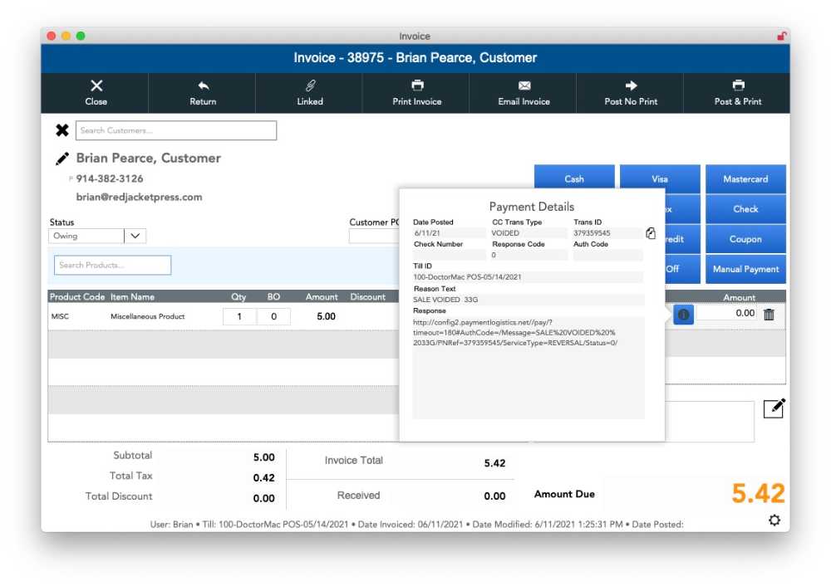Open the notes edit icon
The image size is (831, 586).
click(774, 408)
